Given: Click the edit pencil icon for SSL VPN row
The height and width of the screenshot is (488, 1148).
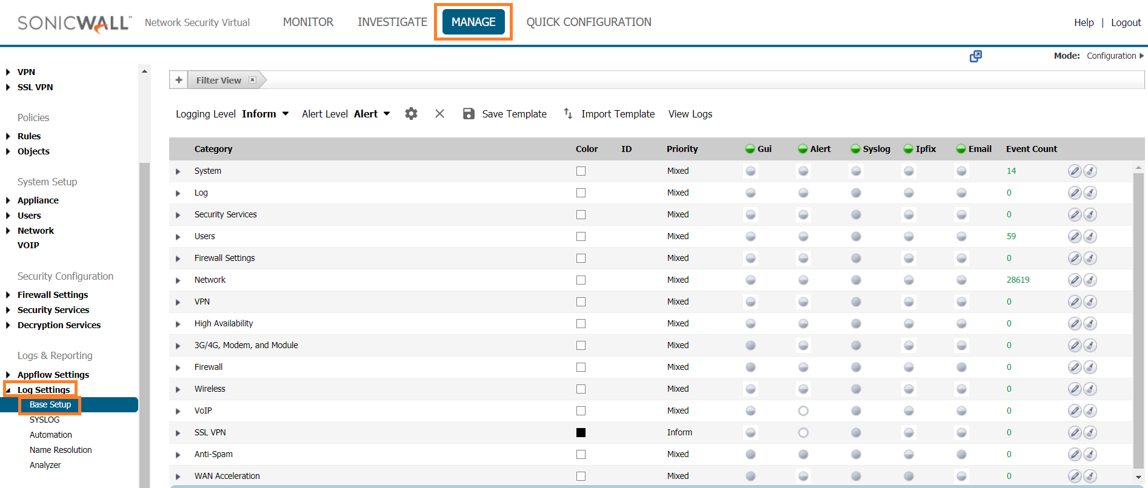Looking at the screenshot, I should click(1074, 433).
